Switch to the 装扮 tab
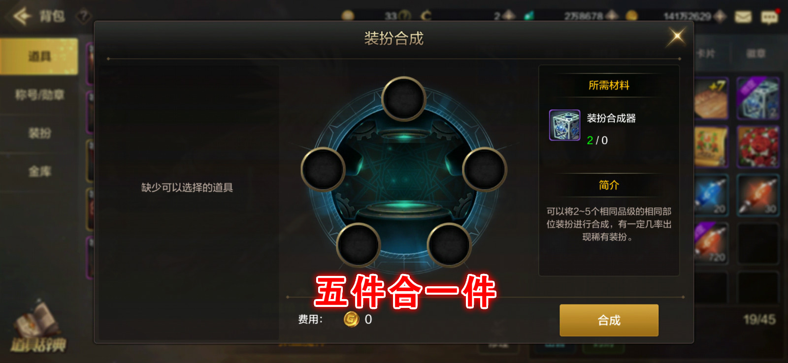 tap(39, 133)
